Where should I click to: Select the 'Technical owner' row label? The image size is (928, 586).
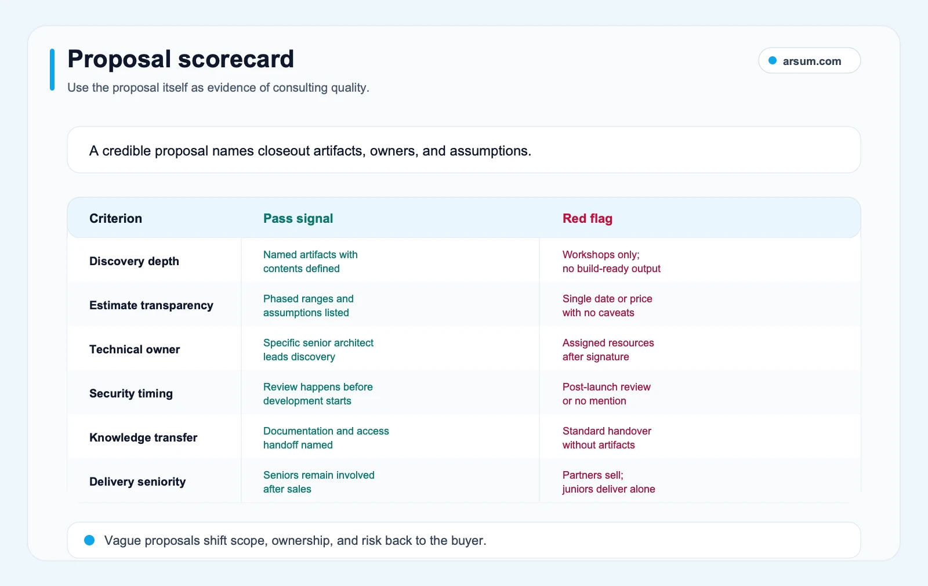[135, 349]
